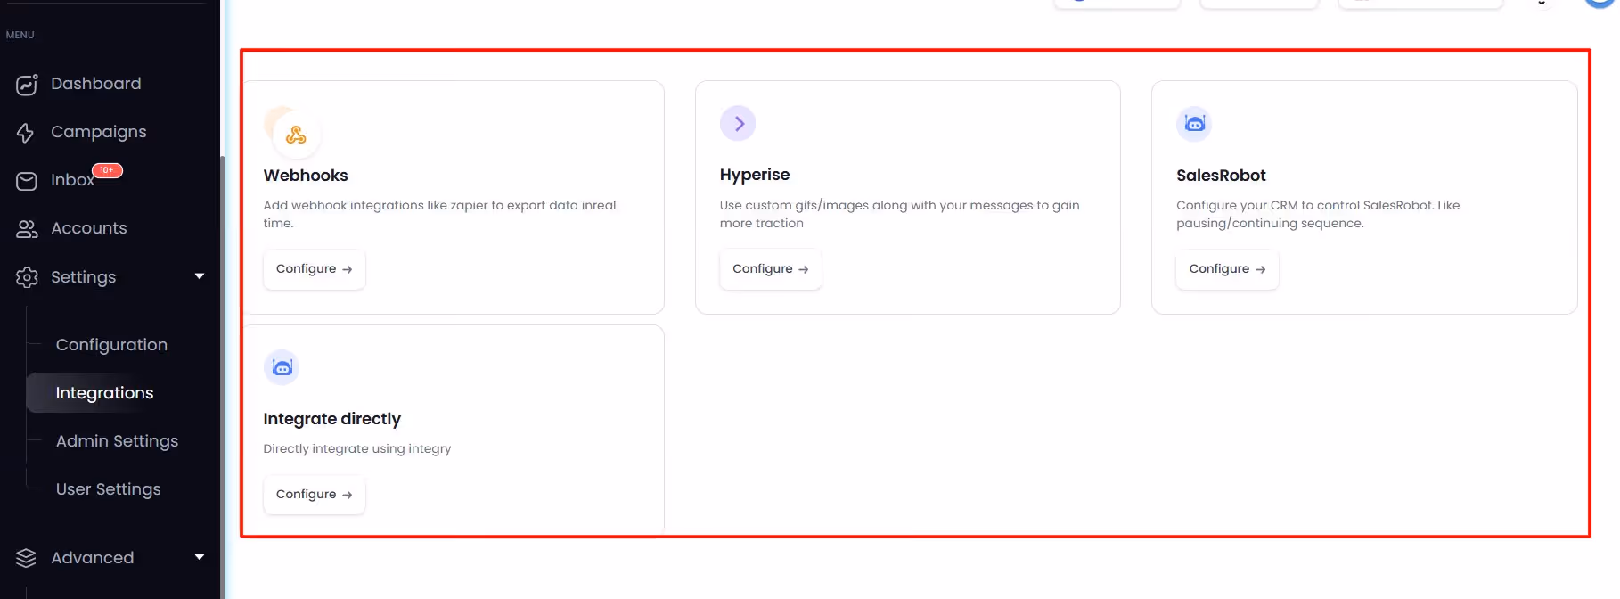Click the 'Use custom gifs/images' description
This screenshot has height=599, width=1620.
[x=900, y=214]
